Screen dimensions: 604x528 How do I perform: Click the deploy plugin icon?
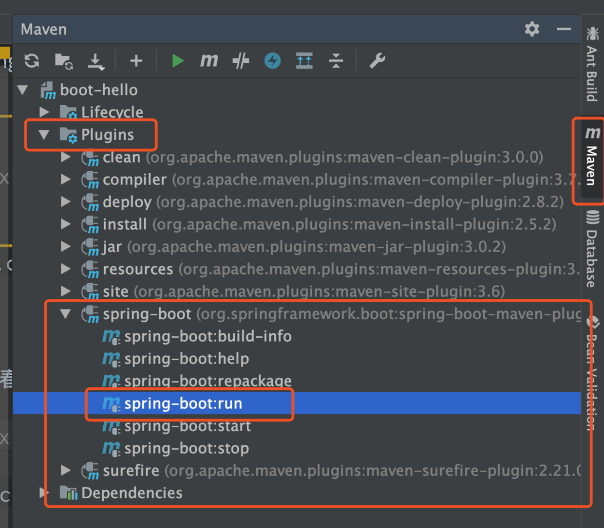90,202
